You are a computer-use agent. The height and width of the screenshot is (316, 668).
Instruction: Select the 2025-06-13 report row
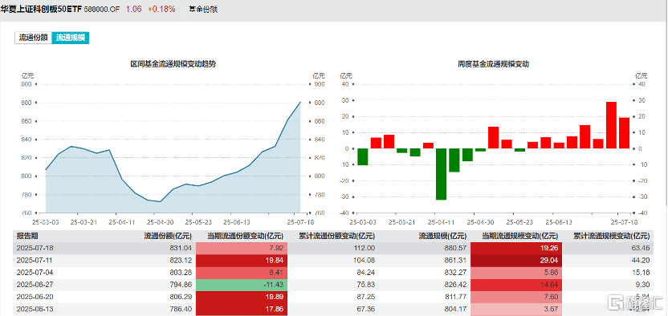point(333,309)
